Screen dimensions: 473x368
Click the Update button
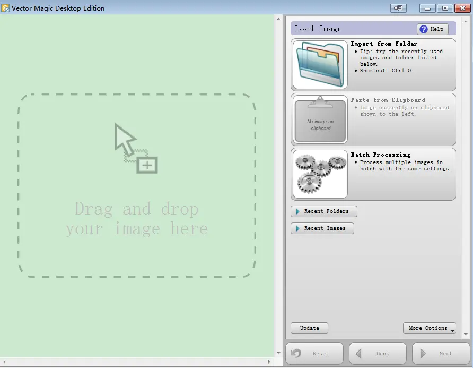309,328
